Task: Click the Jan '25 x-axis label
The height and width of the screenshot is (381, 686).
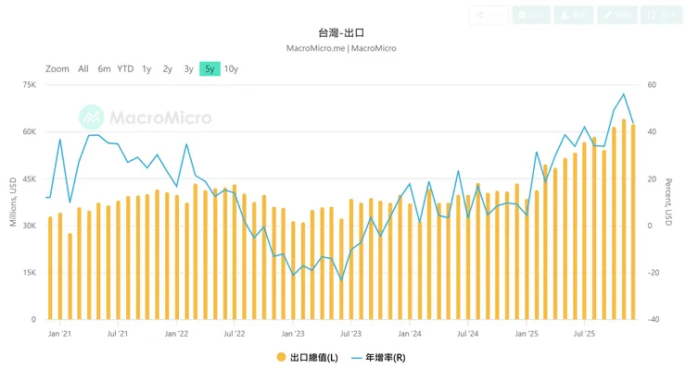Action: (527, 334)
